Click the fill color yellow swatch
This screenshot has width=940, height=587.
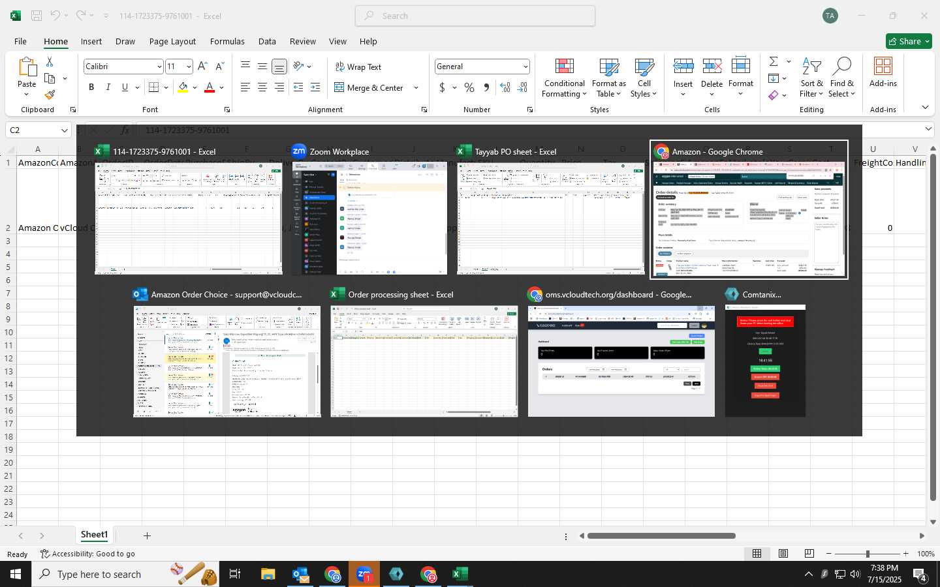183,87
